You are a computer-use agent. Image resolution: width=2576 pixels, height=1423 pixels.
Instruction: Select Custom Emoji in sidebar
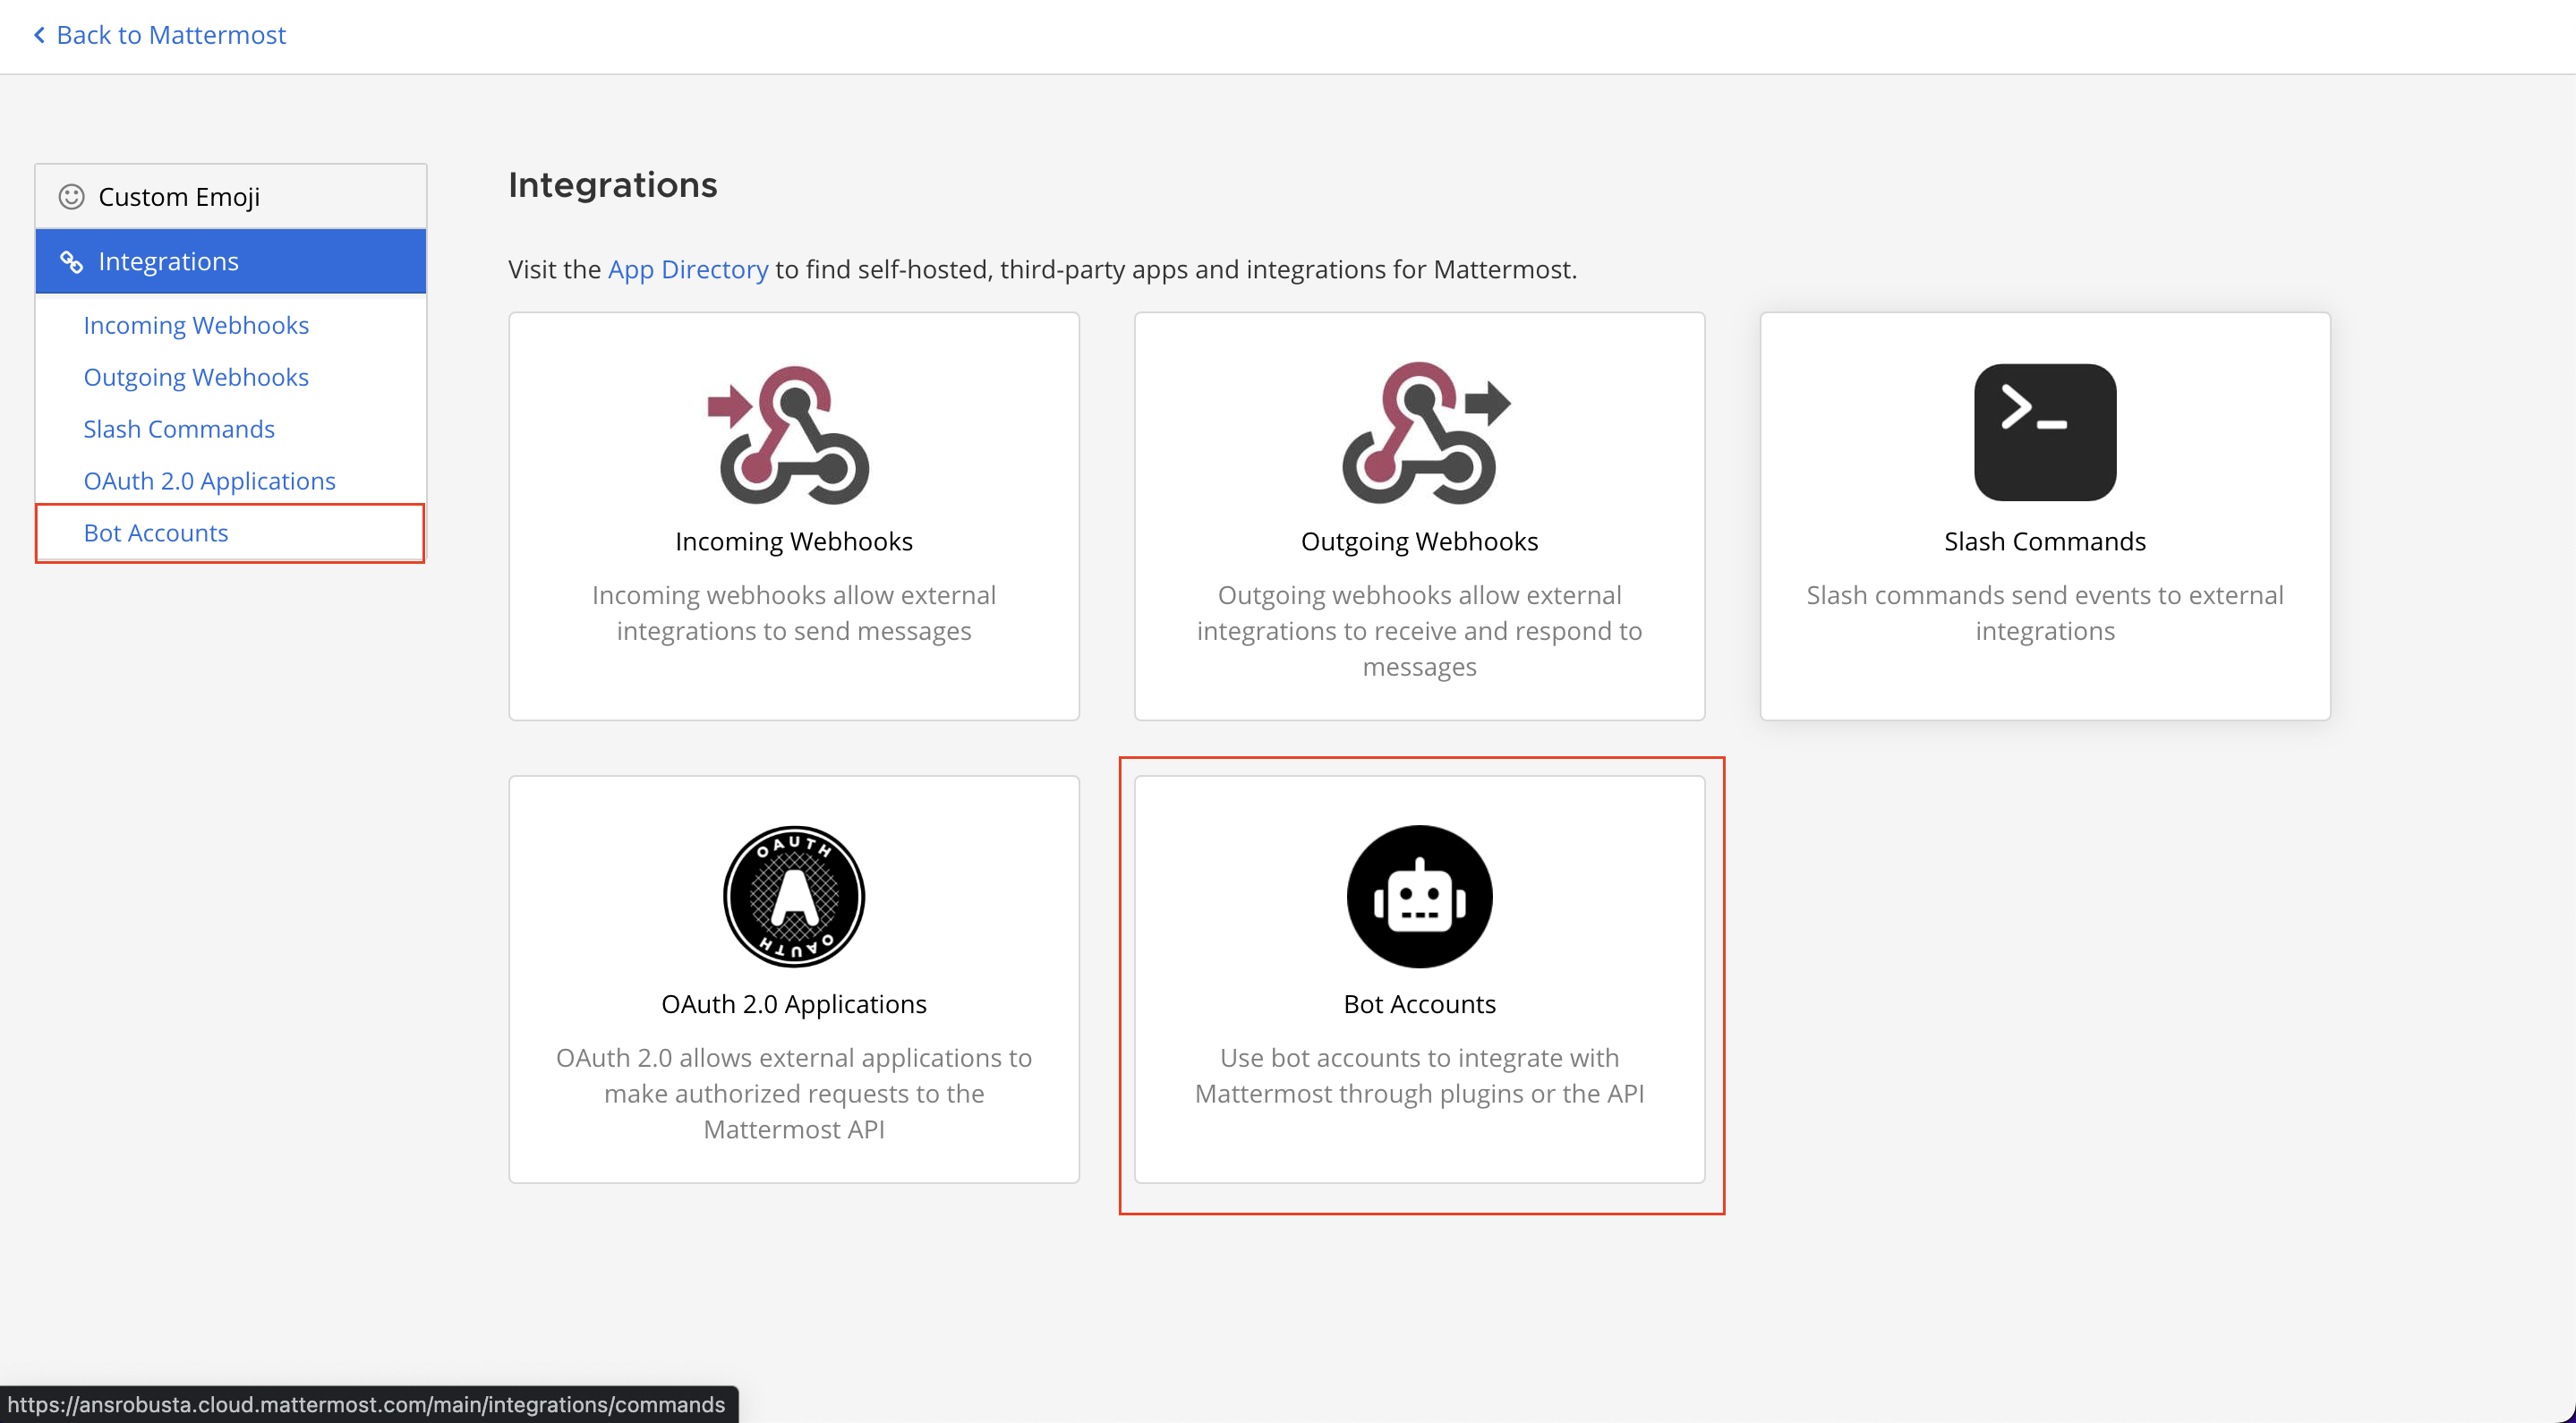pos(231,196)
